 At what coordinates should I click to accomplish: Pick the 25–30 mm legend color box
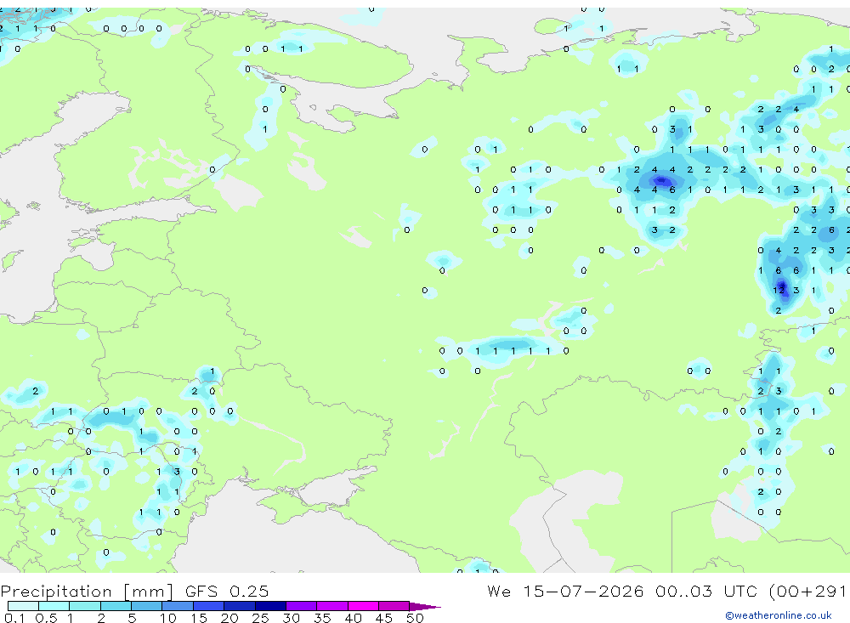tap(270, 606)
